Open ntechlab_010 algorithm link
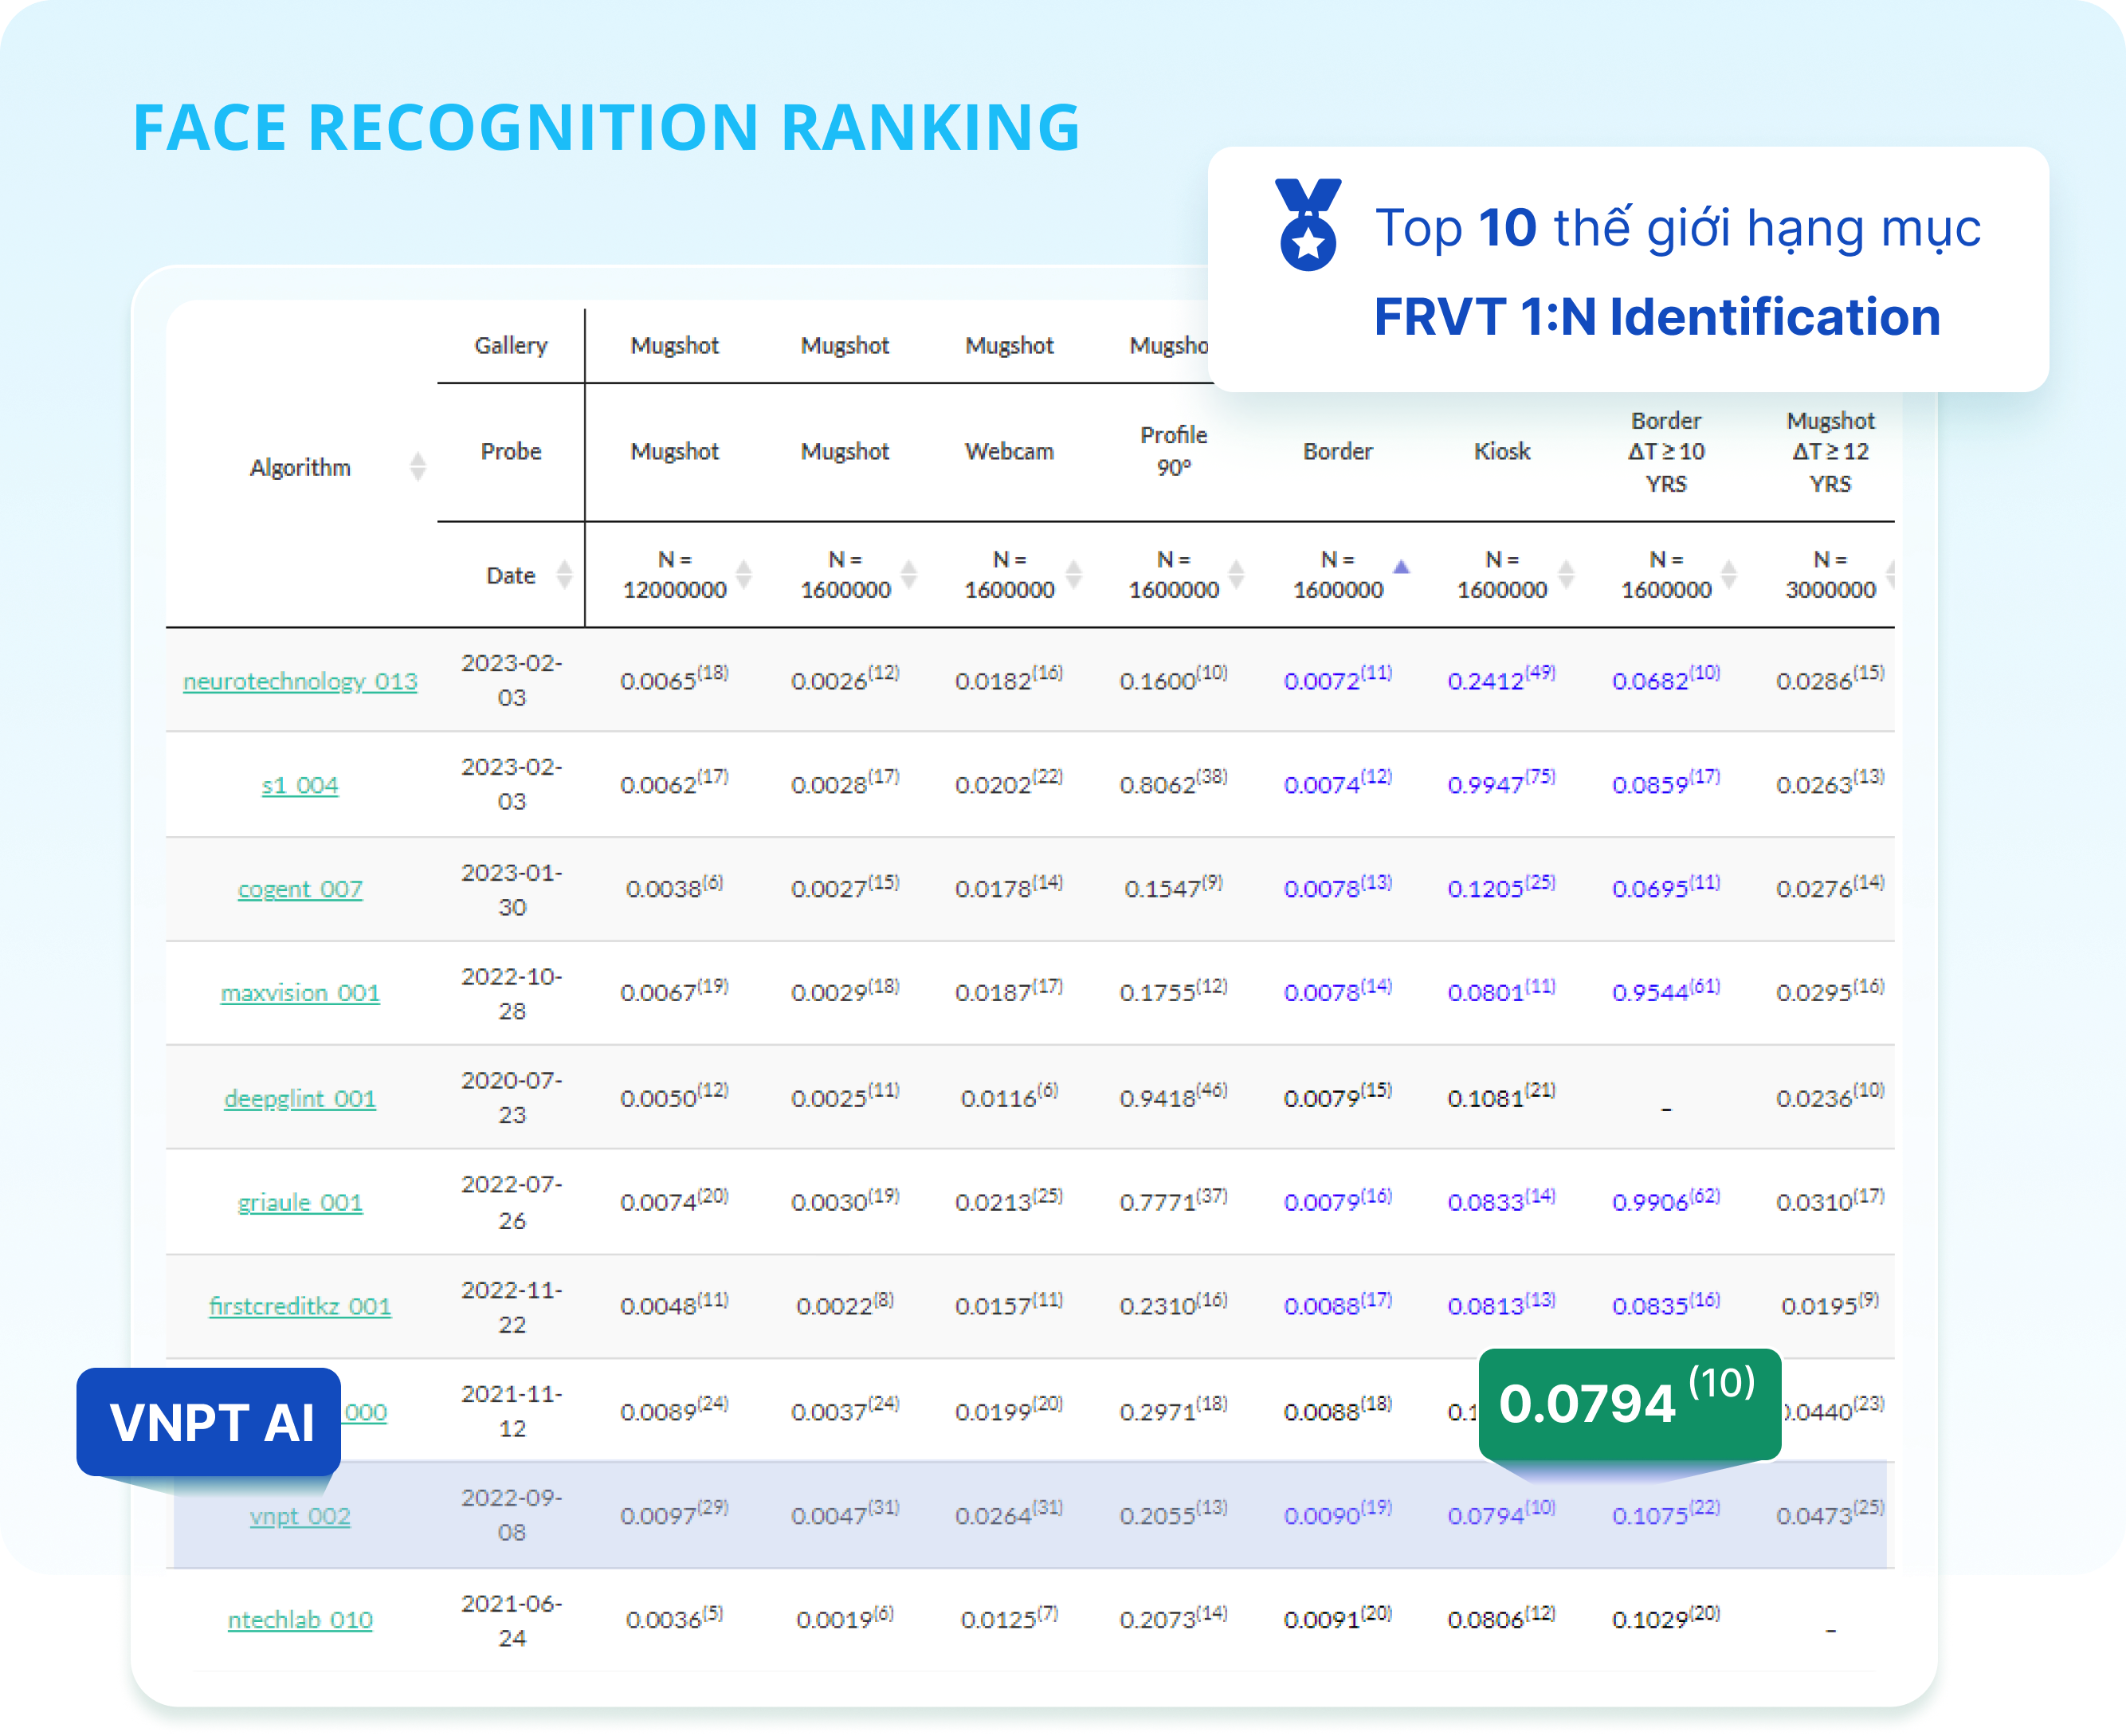This screenshot has width=2126, height=1736. coord(300,1620)
